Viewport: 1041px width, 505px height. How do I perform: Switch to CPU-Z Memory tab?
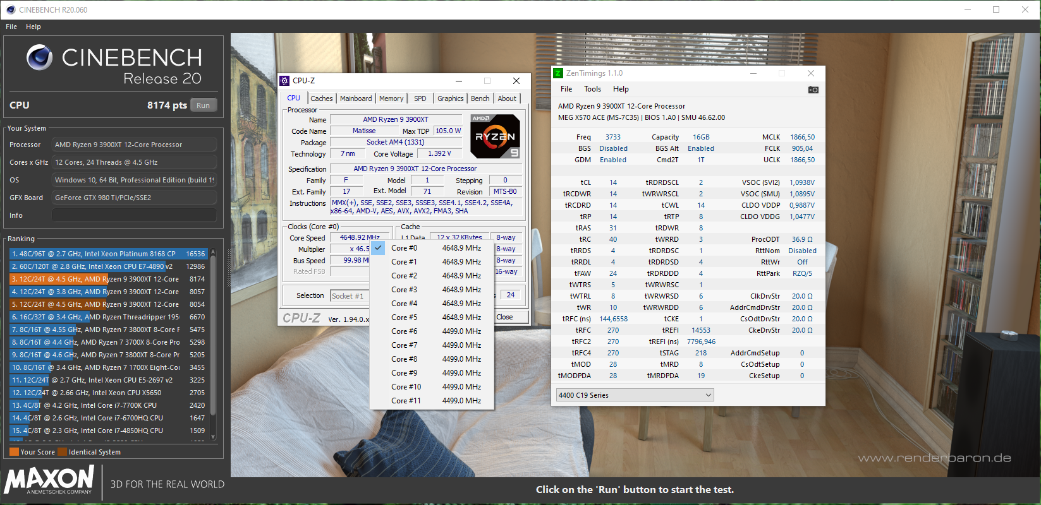pyautogui.click(x=391, y=98)
